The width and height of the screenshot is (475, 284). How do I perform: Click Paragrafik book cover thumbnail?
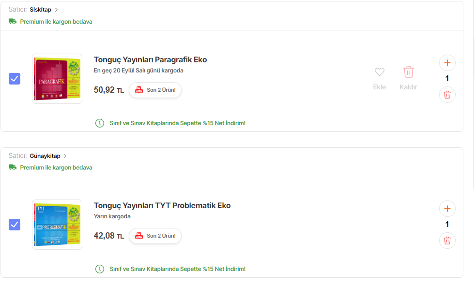click(x=57, y=79)
